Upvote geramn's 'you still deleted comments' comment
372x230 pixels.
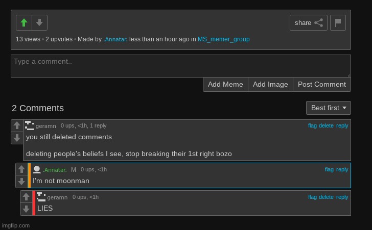(x=17, y=125)
